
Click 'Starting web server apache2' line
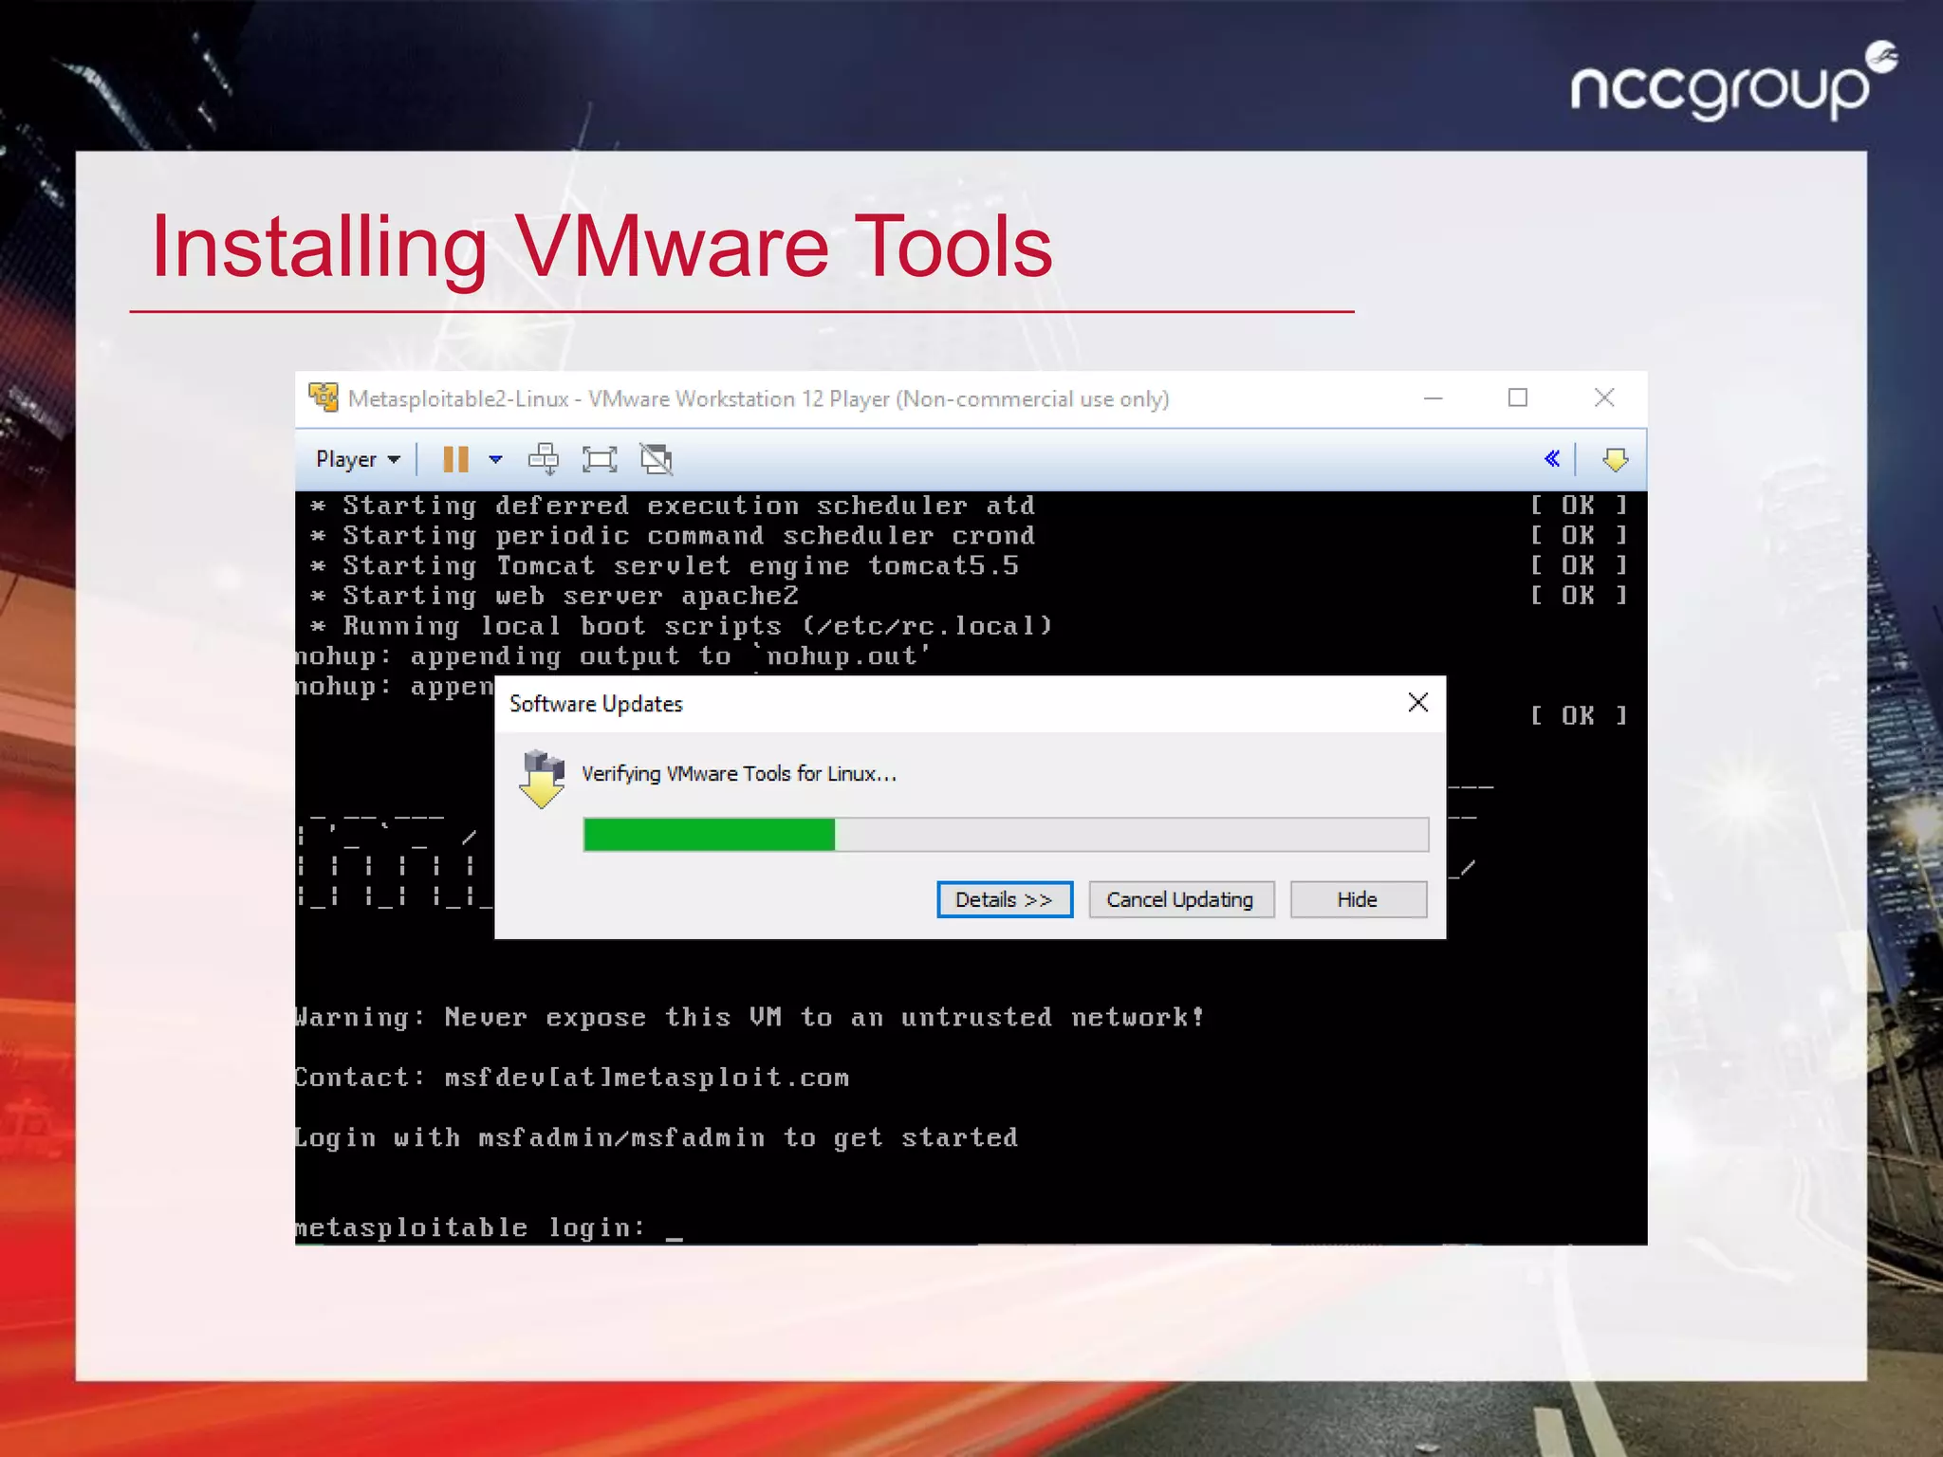click(x=555, y=597)
